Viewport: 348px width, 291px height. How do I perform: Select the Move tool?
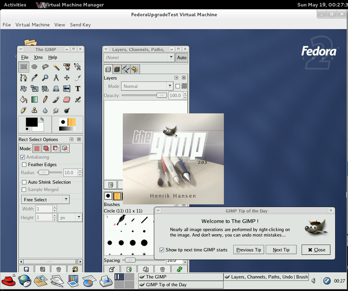pos(67,78)
